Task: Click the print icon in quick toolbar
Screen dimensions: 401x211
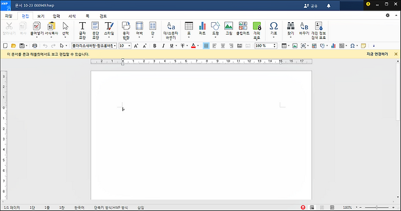Action: click(35, 46)
